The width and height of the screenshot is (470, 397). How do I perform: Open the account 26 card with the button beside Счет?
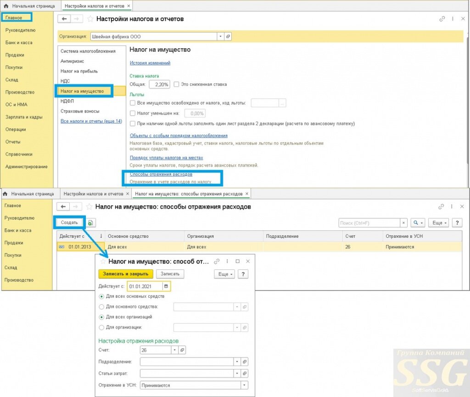[182, 350]
